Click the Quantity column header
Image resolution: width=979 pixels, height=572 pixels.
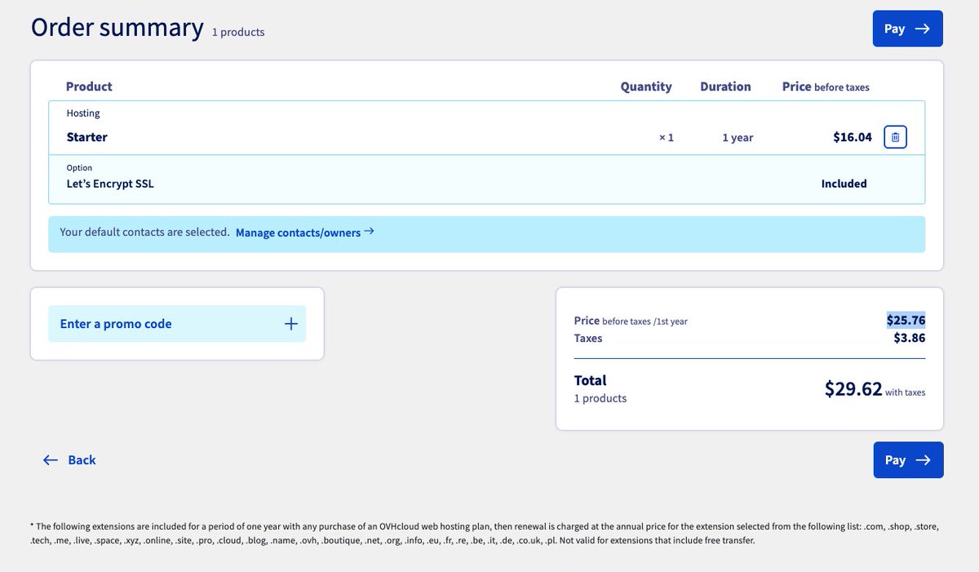click(646, 86)
